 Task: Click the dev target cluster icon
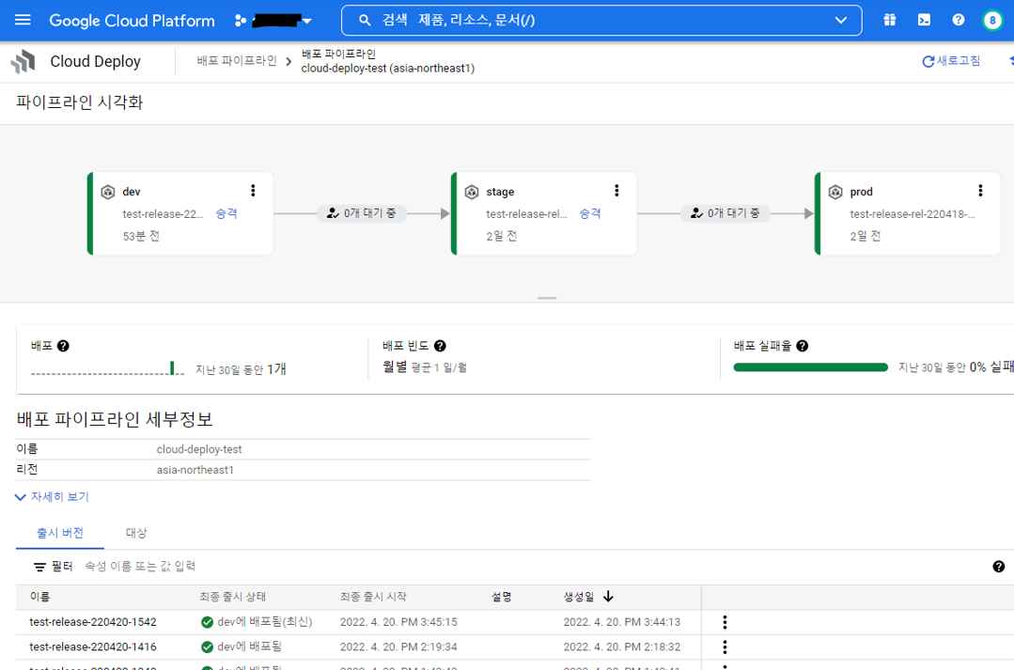108,192
